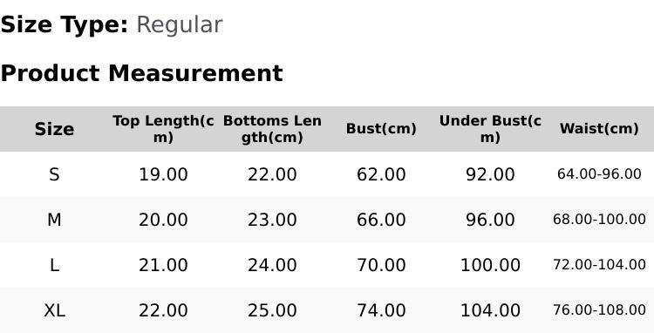The height and width of the screenshot is (333, 654).
Task: Click the S size row label
Action: tap(54, 174)
